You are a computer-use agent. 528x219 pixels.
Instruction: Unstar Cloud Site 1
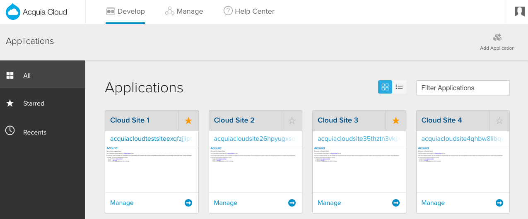(188, 120)
